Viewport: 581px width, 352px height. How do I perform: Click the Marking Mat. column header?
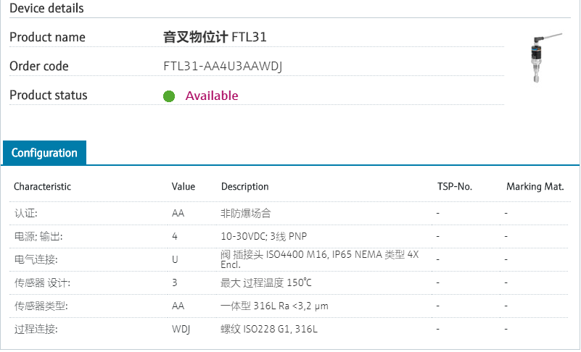pos(535,187)
